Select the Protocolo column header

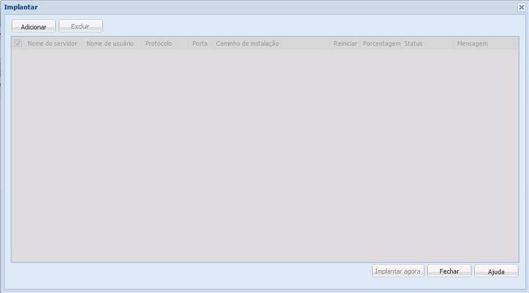click(165, 43)
